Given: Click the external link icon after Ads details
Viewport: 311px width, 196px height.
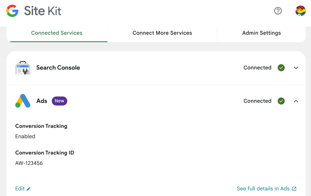Looking at the screenshot, I should click(x=294, y=189).
